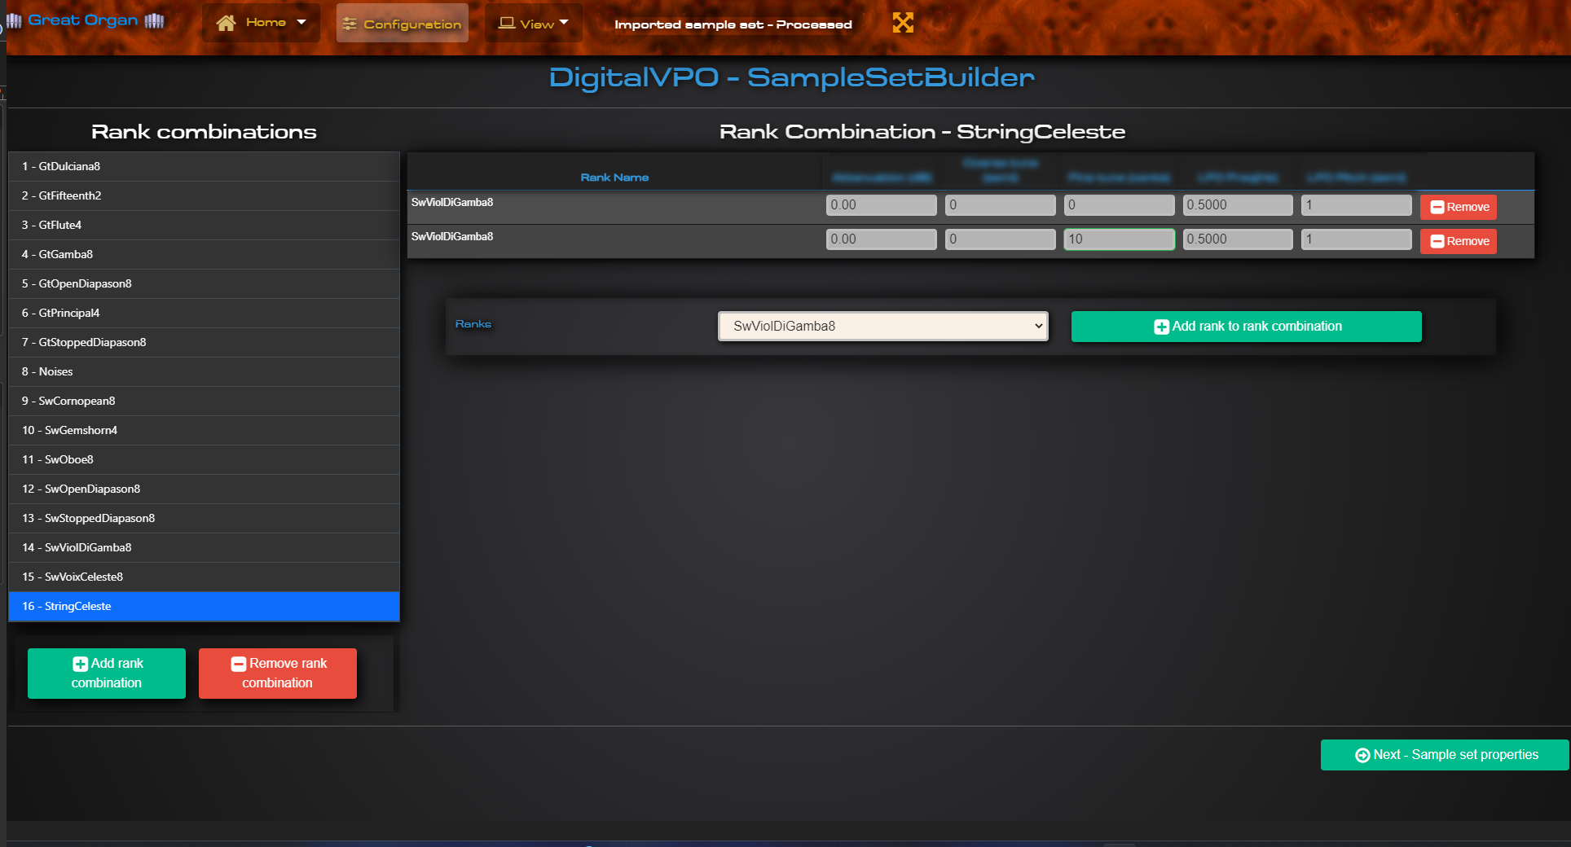1571x847 pixels.
Task: Remove the row with fine tune 10
Action: 1459,241
